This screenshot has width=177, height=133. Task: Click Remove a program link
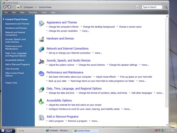click(x=78, y=121)
